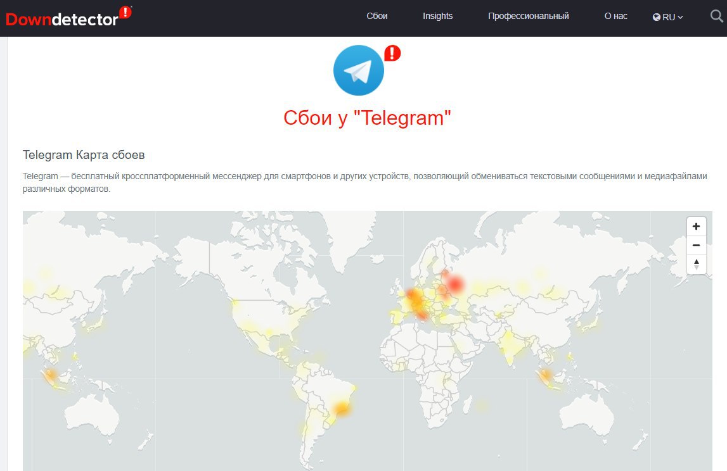Screen dimensions: 727x471
Task: Open the Профессиональный menu item
Action: tap(529, 16)
